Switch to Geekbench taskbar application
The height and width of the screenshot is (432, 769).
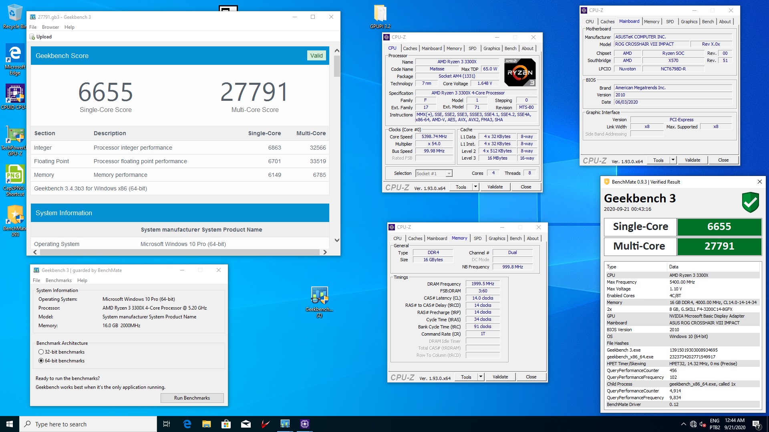pyautogui.click(x=285, y=424)
